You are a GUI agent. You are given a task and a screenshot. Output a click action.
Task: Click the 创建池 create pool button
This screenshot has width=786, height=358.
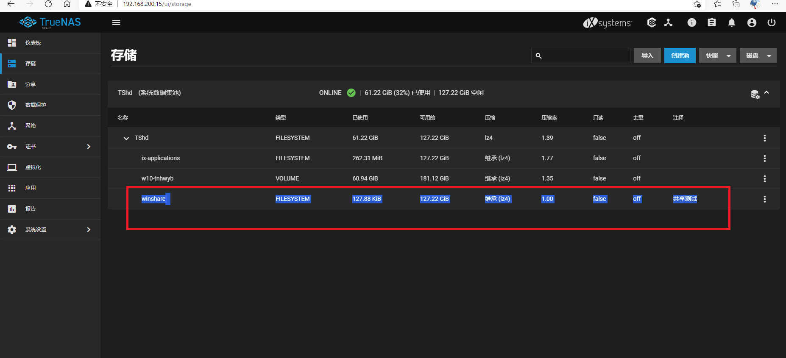(x=680, y=56)
